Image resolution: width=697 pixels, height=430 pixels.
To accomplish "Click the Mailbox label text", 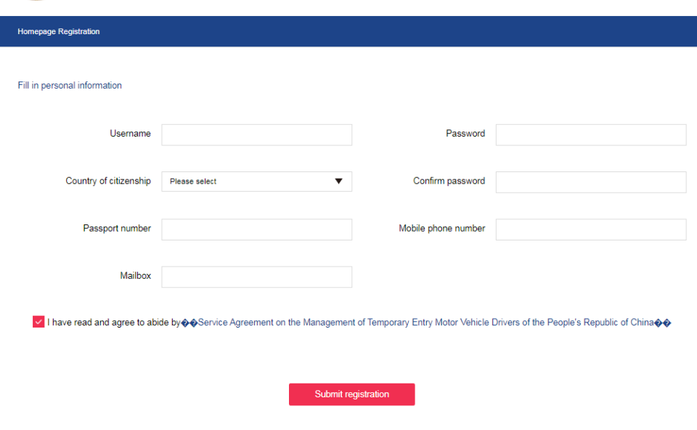I will 136,276.
